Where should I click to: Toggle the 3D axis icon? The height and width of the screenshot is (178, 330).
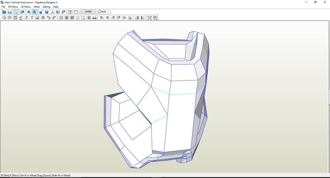point(52,12)
